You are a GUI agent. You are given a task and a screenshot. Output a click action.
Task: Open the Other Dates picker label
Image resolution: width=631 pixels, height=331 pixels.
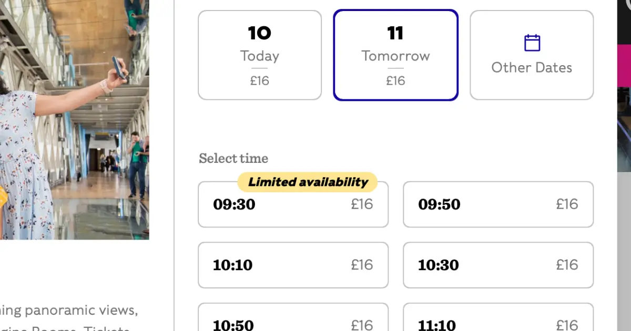coord(532,67)
